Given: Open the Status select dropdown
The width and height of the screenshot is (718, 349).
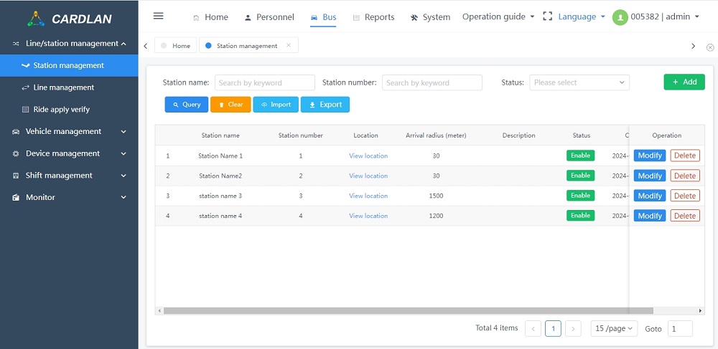Looking at the screenshot, I should (x=579, y=82).
